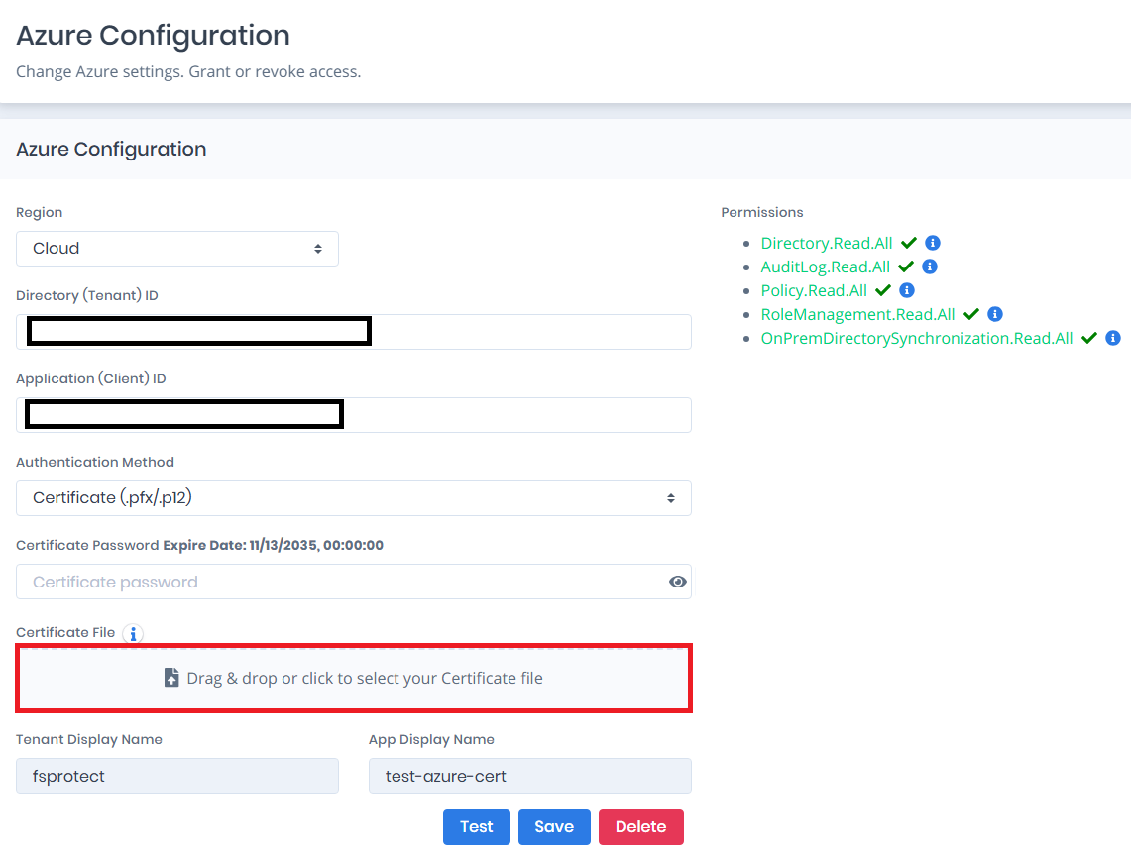Click info icon for OnPremDirectorySynchronization.Read.All

(1113, 338)
